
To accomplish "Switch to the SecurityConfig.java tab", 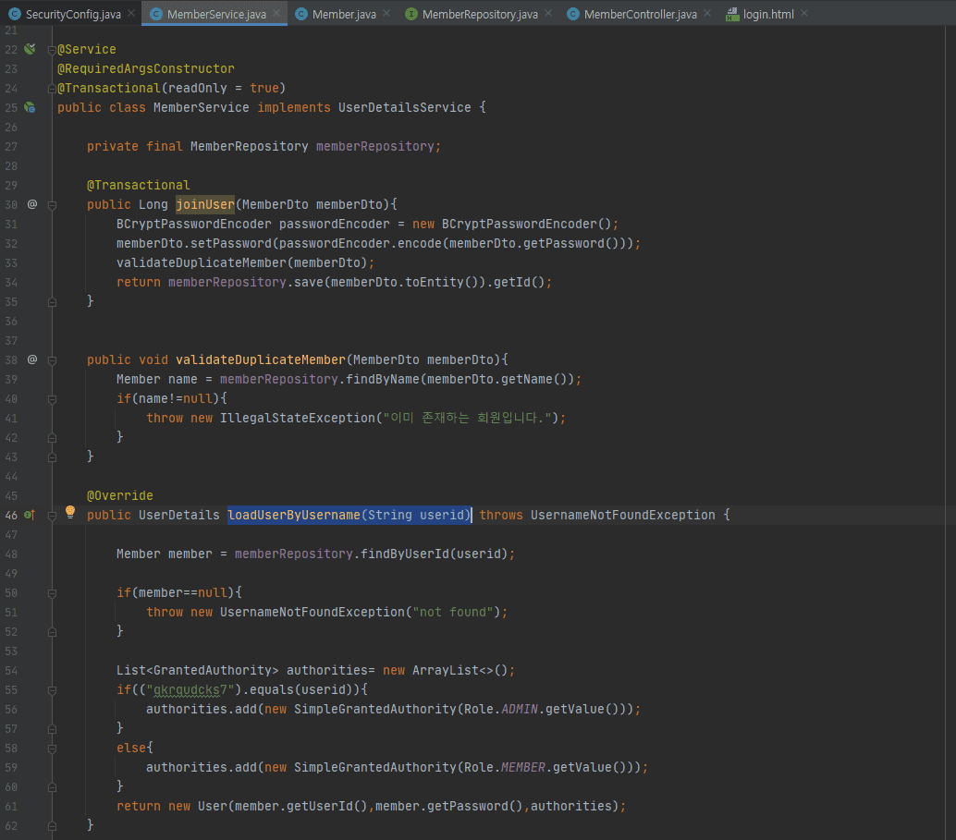I will 73,14.
